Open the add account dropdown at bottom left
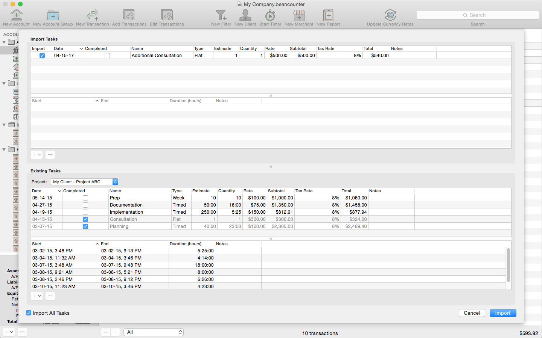The width and height of the screenshot is (542, 338). [9, 332]
